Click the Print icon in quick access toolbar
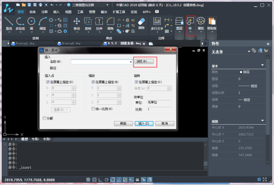 pyautogui.click(x=41, y=5)
